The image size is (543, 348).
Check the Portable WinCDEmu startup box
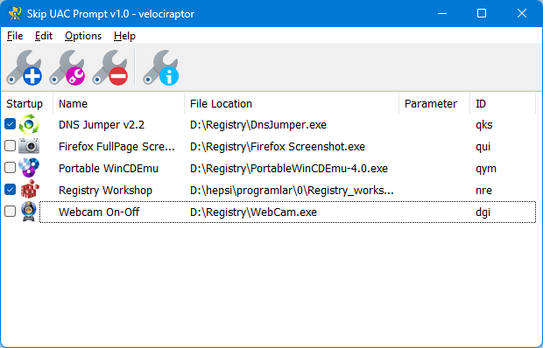coord(10,168)
